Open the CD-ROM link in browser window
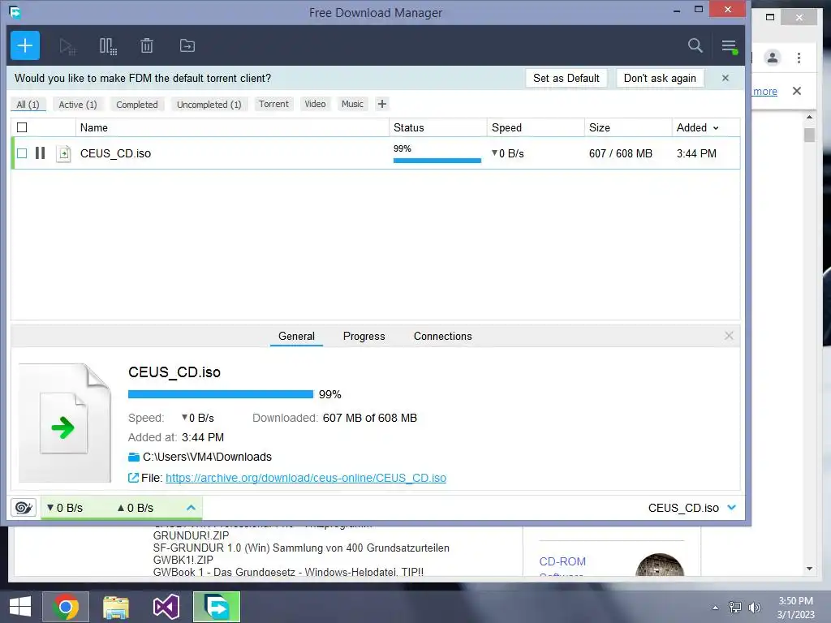Viewport: 831px width, 623px height. 562,561
